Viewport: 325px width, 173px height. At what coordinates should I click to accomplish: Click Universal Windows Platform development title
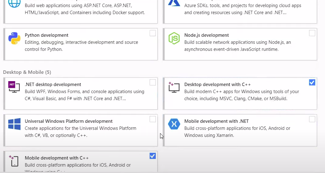pyautogui.click(x=69, y=121)
